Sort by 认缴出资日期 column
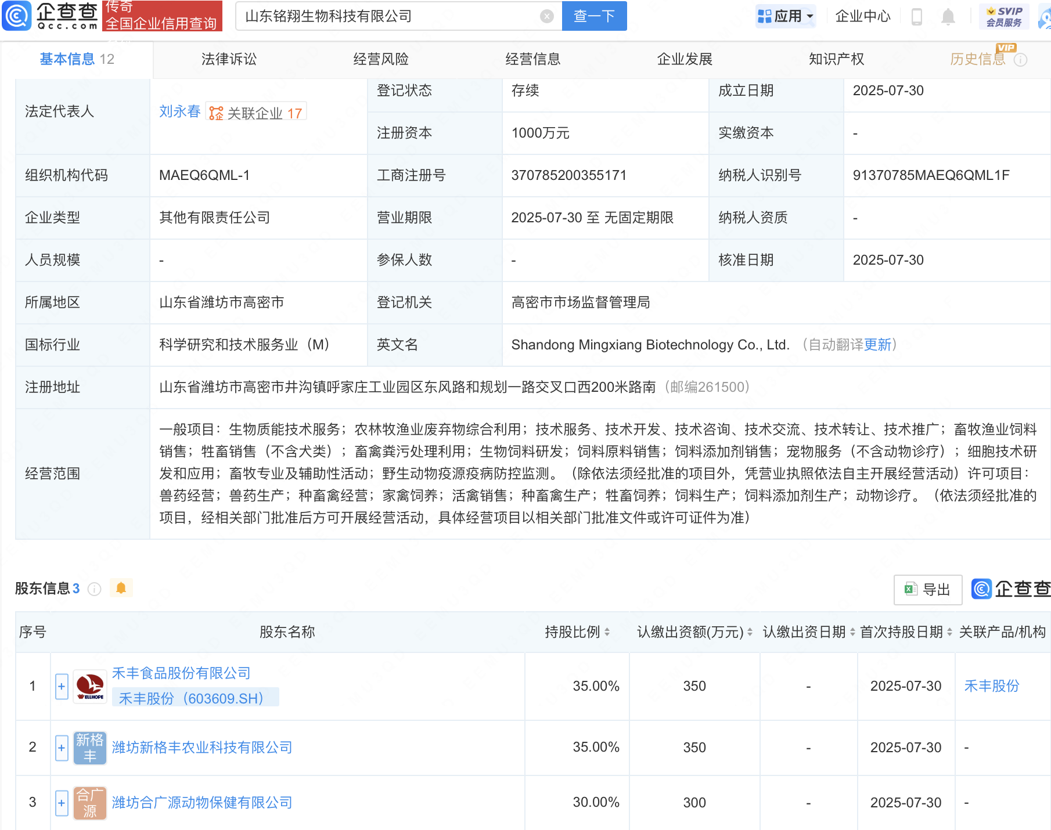Screen dimensions: 1051x830 (x=852, y=632)
